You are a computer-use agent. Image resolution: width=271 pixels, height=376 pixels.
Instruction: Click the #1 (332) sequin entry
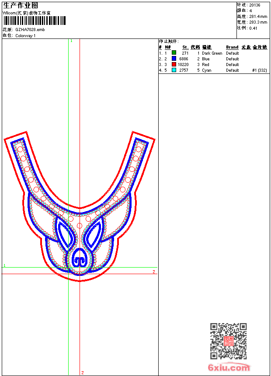(x=260, y=70)
